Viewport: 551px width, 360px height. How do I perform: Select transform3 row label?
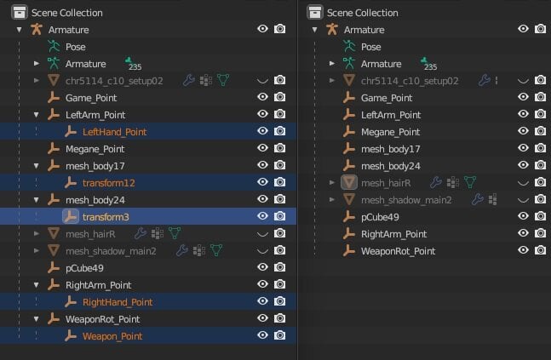coord(106,217)
